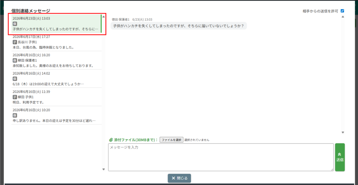Viewport: 358px width, 185px height.
Task: Click the green 送信 send button
Action: pyautogui.click(x=340, y=157)
